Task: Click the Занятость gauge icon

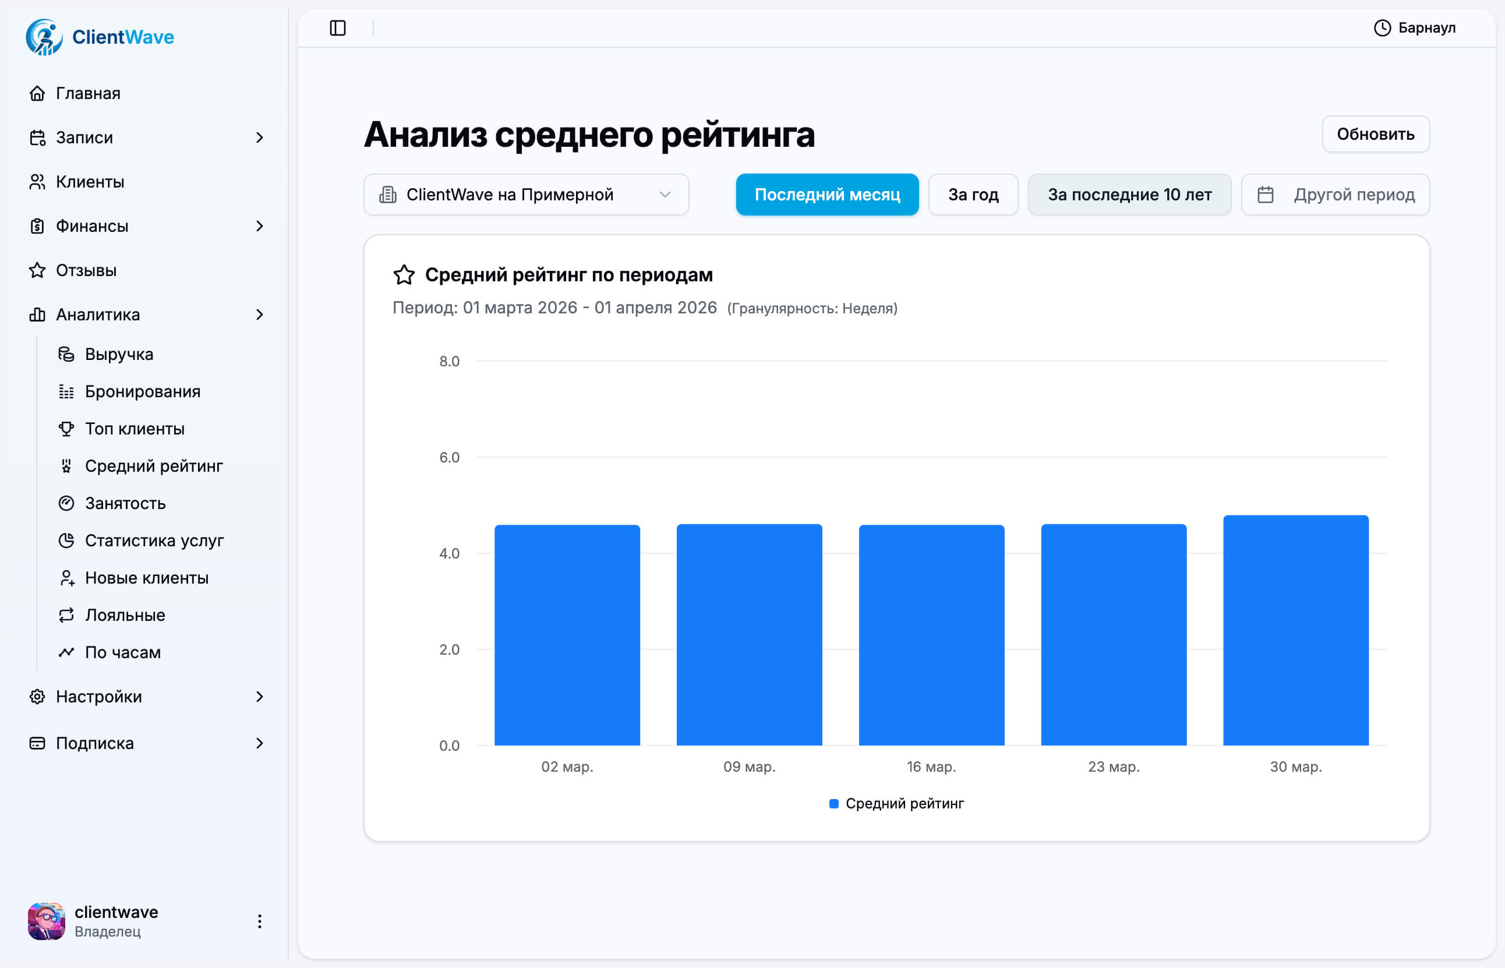Action: click(x=66, y=503)
